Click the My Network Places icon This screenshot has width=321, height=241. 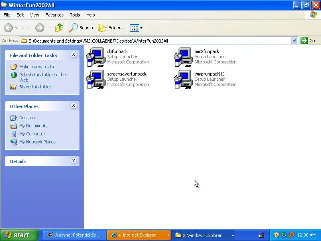[x=14, y=142]
